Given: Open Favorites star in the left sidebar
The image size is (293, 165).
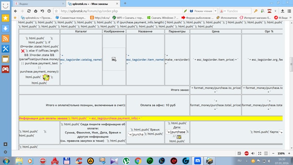Looking at the screenshot, I should click(x=5, y=18).
